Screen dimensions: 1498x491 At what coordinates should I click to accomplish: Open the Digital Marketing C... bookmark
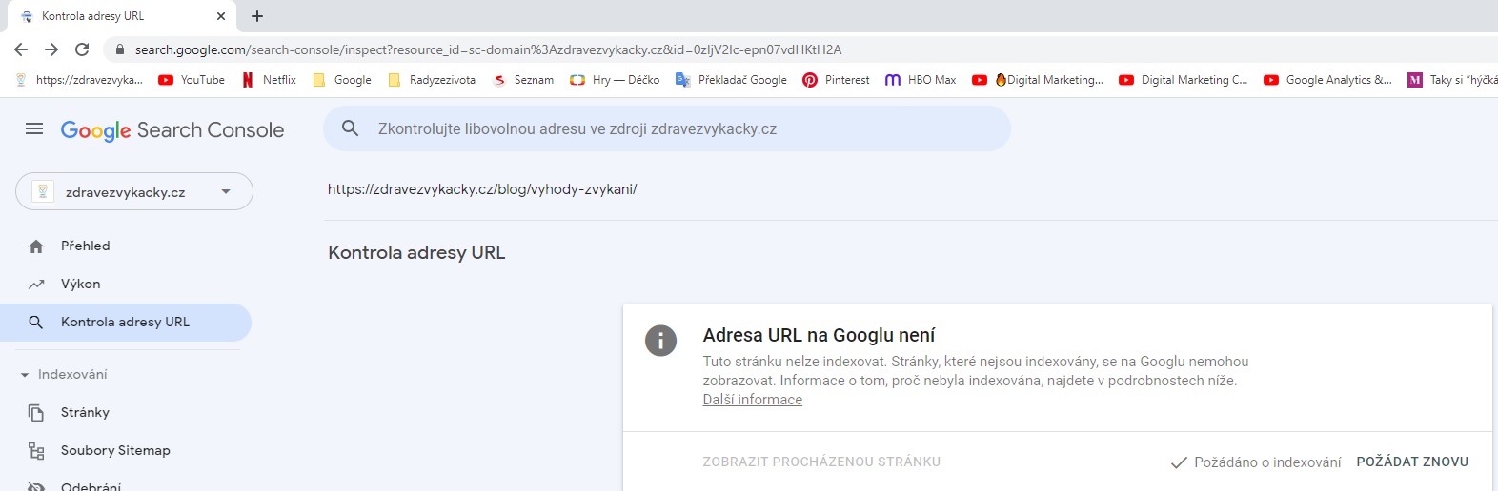(x=1183, y=80)
